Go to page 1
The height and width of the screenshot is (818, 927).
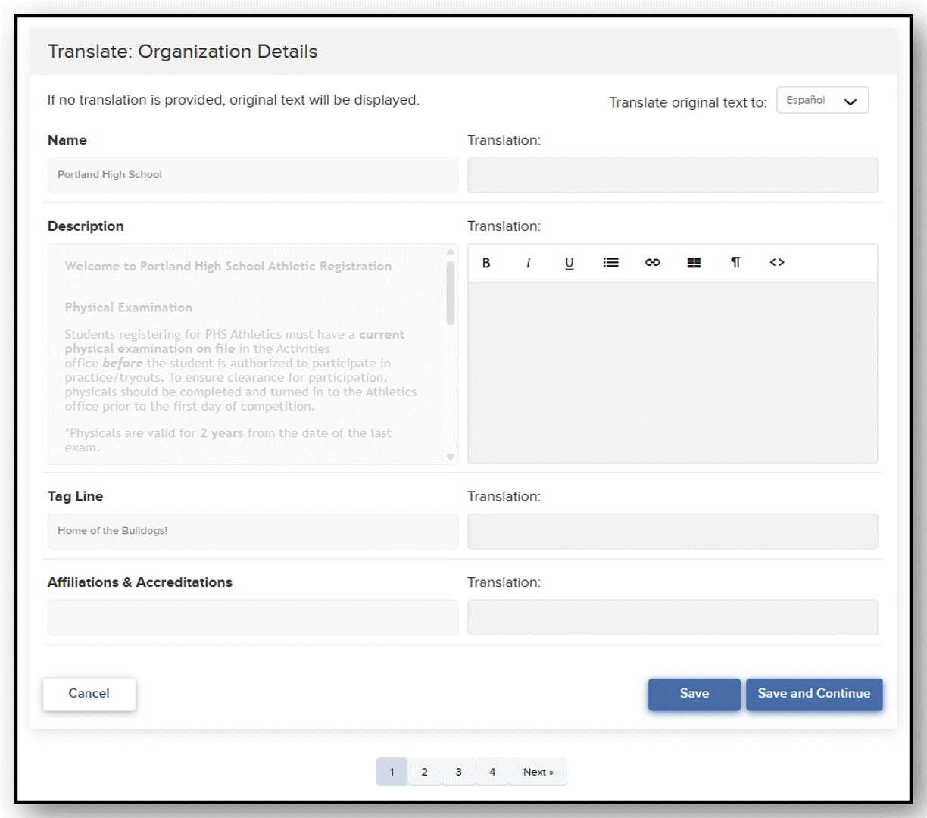click(392, 772)
